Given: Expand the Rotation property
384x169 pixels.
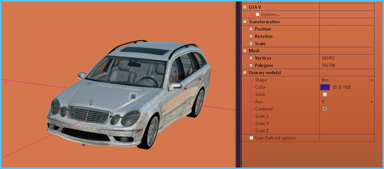Looking at the screenshot, I should click(x=251, y=36).
